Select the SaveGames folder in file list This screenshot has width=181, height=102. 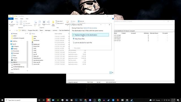click(36, 40)
